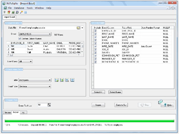The image size is (179, 134).
Task: Open the Sheet dropdown showing EMPLOYEES
Action: tap(35, 34)
